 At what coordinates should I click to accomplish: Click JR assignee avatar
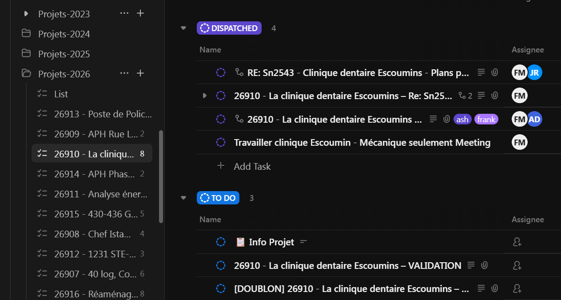[x=534, y=72]
